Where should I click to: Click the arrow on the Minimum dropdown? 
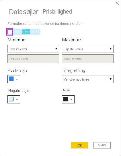56,49
